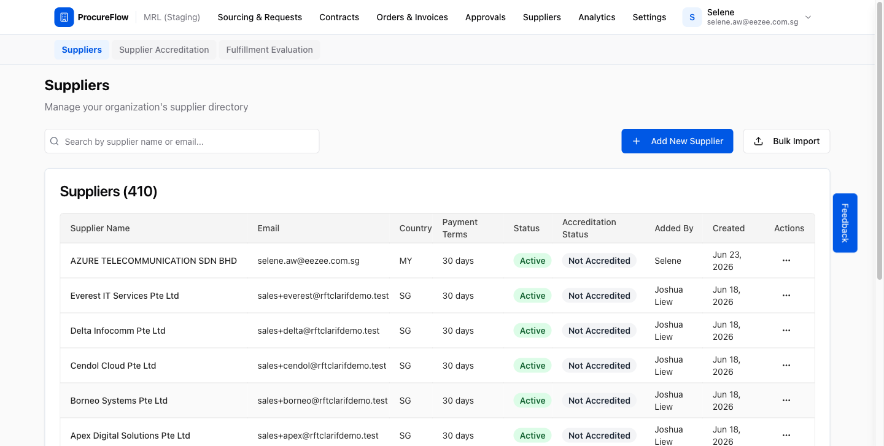Select Borneo Systems Pte Ltd name
This screenshot has width=884, height=446.
[x=119, y=401]
